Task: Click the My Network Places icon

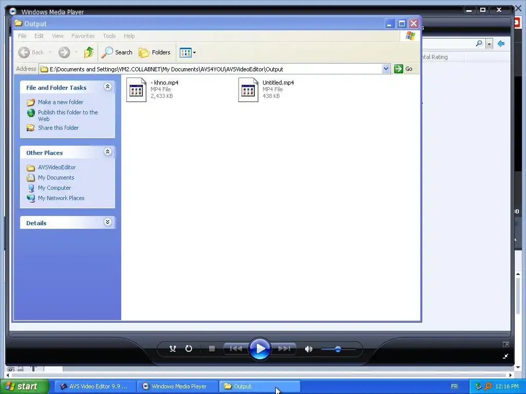Action: click(x=30, y=199)
